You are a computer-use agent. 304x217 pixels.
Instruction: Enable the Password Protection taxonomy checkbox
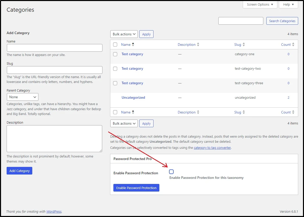171,172
